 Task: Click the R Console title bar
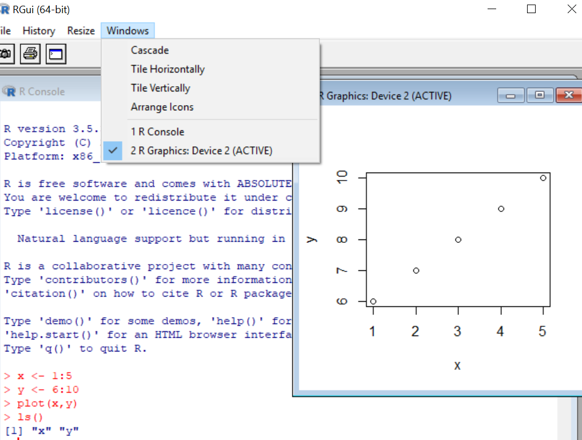(52, 91)
